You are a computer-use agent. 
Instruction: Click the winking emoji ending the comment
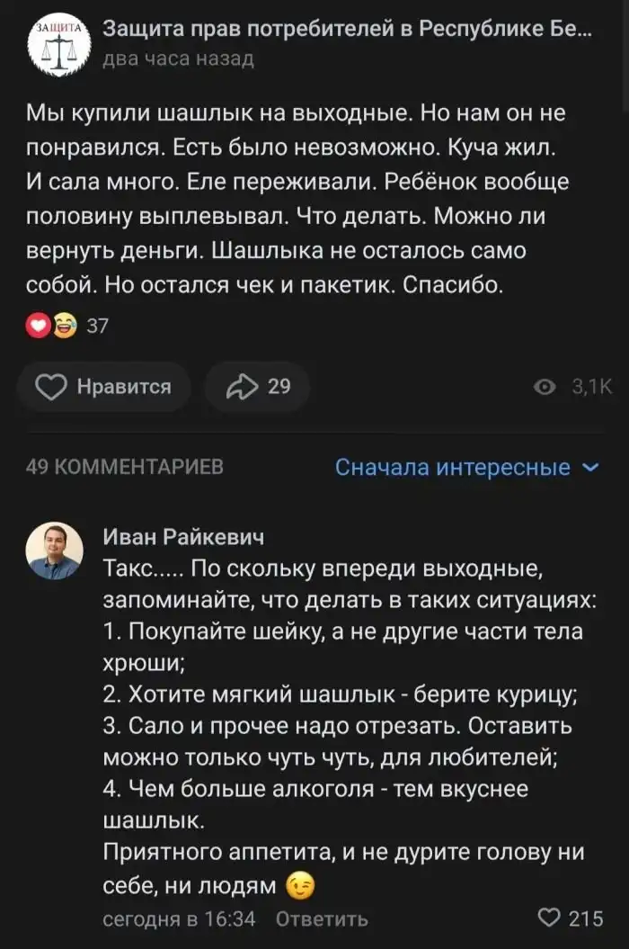coord(301,886)
